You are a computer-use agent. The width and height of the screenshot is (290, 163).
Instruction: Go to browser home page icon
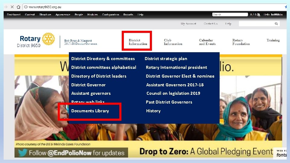[x=18, y=7]
